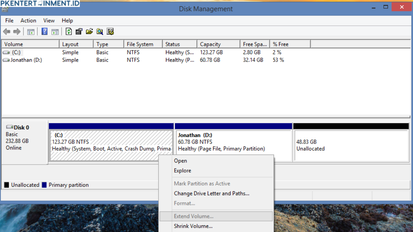Click the magnifying glass toolbar icon

tap(99, 32)
